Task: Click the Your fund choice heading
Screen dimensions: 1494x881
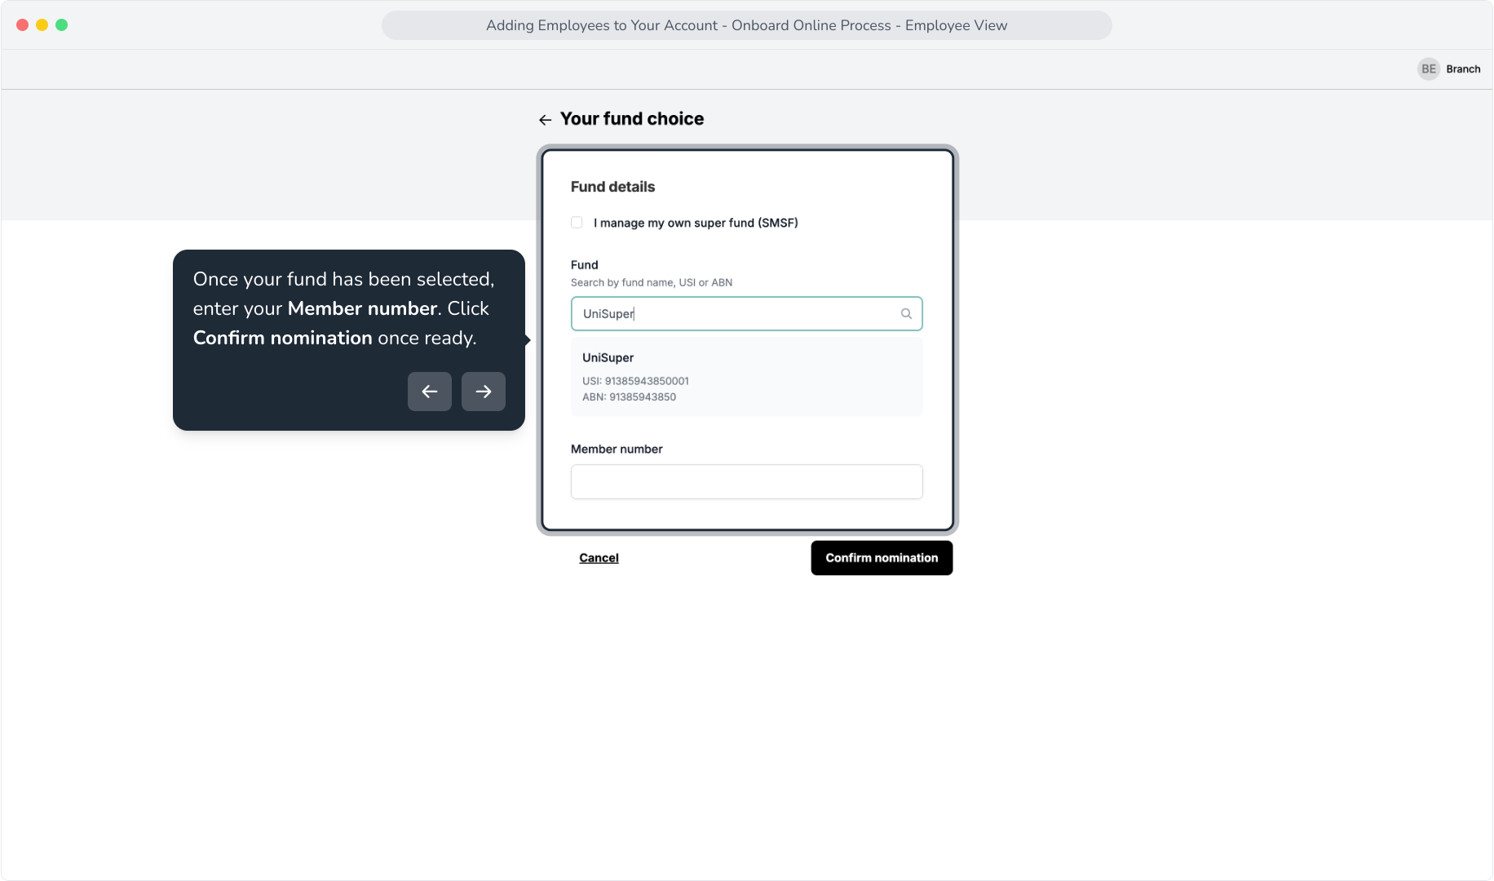Action: 632,119
